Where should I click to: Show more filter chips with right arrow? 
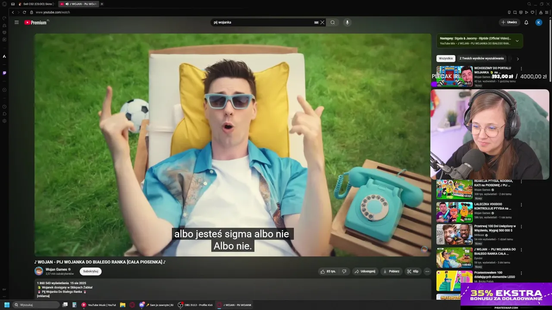pos(517,59)
